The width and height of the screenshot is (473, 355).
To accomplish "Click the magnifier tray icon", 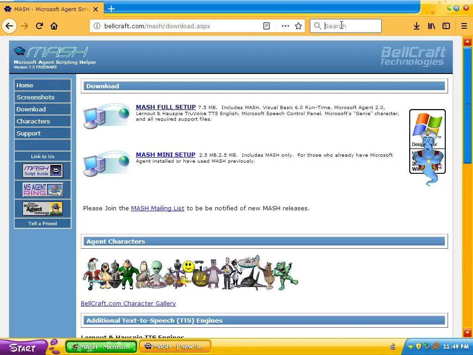I will coord(436,347).
